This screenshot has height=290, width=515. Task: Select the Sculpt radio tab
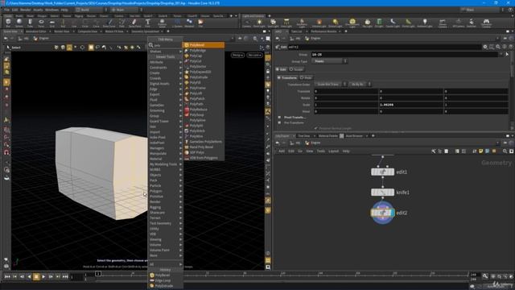point(296,69)
